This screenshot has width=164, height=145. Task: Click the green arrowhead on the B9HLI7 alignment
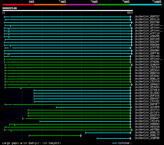click(81, 135)
